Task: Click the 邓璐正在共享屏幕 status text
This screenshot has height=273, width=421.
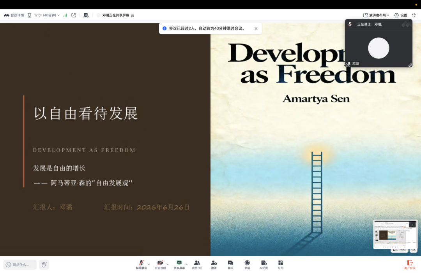Action: click(x=116, y=15)
